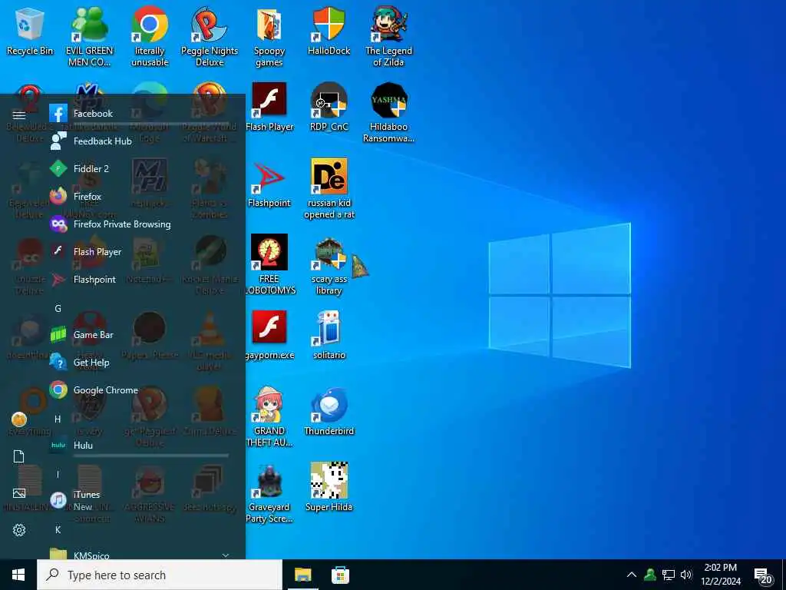This screenshot has height=590, width=786.
Task: Select the HalloDock desktop shortcut
Action: point(329,31)
